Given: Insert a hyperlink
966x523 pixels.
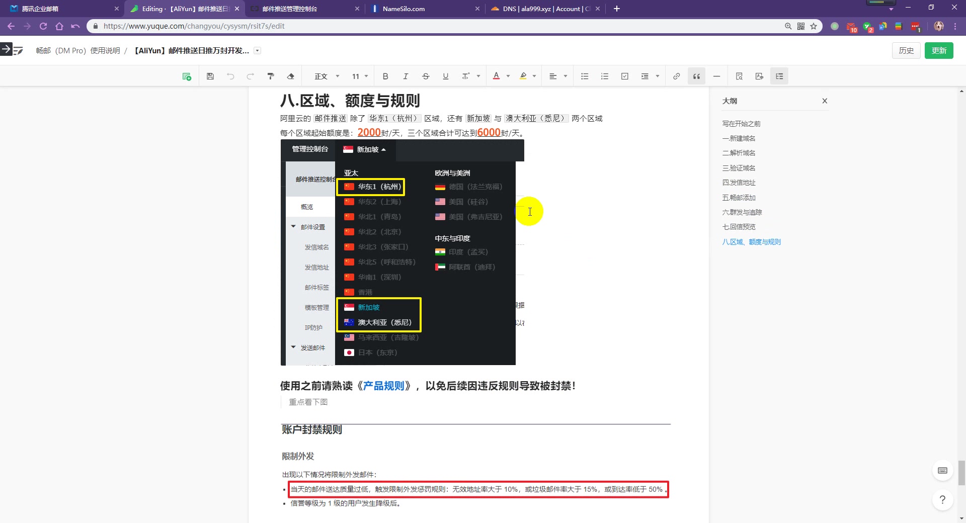Looking at the screenshot, I should [677, 76].
